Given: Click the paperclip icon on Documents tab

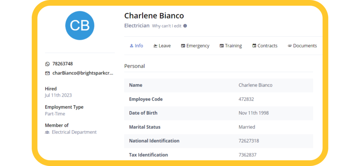Looking at the screenshot, I should [x=290, y=46].
